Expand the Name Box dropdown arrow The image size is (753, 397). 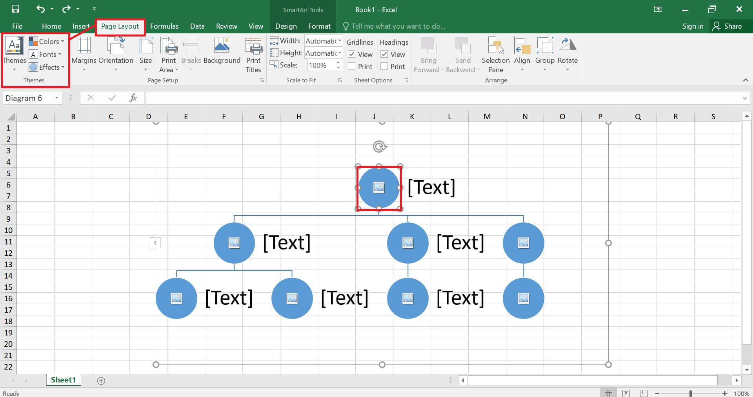[57, 98]
